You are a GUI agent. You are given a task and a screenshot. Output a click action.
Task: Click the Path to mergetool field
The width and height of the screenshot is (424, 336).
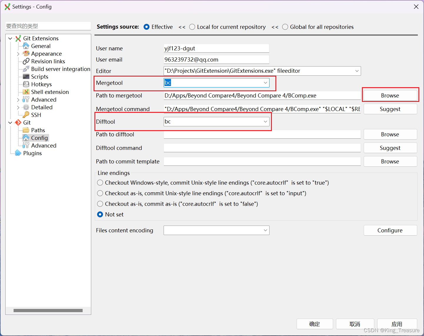tap(262, 95)
